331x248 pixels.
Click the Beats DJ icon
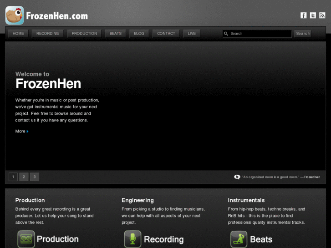click(x=239, y=239)
